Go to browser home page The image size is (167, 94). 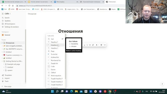pyautogui.click(x=13, y=6)
